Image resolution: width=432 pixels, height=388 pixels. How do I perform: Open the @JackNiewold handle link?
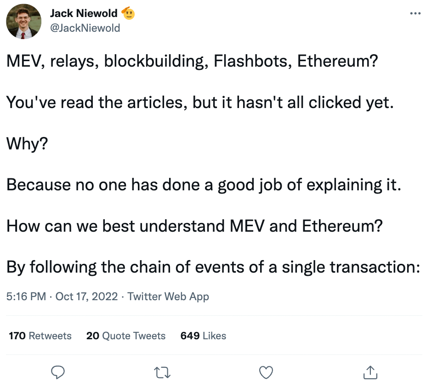pyautogui.click(x=85, y=28)
